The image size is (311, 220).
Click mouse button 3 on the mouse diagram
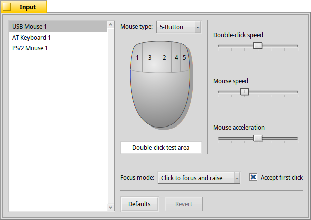[150, 58]
